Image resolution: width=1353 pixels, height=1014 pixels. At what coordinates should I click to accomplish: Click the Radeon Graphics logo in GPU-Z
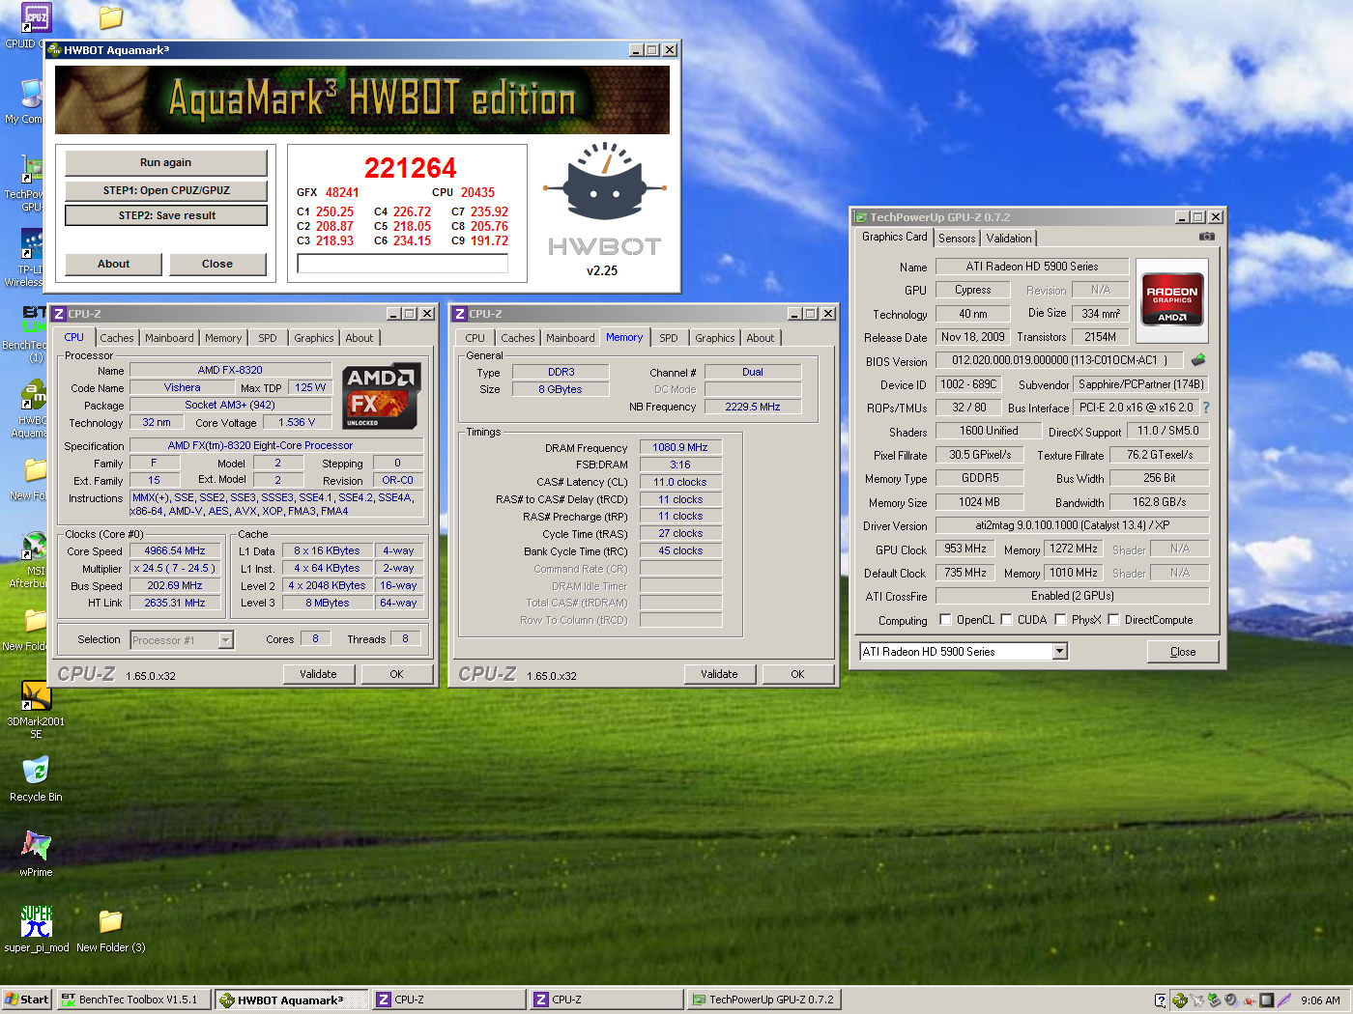pyautogui.click(x=1172, y=301)
